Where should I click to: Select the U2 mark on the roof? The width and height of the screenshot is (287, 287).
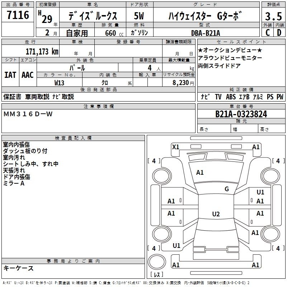(x=216, y=214)
